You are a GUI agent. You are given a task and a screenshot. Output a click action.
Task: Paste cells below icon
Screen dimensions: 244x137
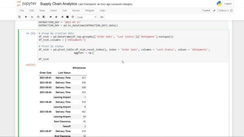(x=44, y=17)
